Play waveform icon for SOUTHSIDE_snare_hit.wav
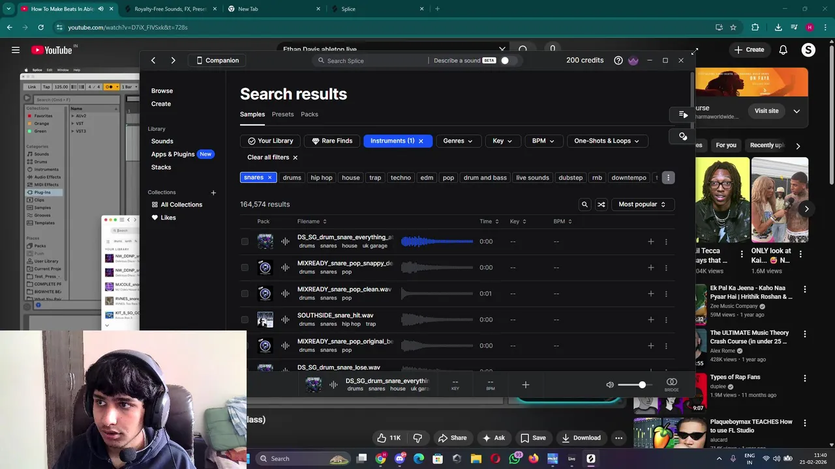This screenshot has width=835, height=469. pos(285,320)
